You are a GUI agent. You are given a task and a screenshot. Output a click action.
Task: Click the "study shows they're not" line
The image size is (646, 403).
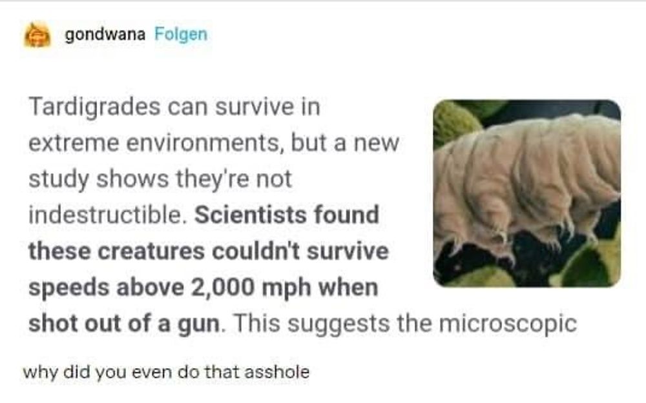(160, 179)
